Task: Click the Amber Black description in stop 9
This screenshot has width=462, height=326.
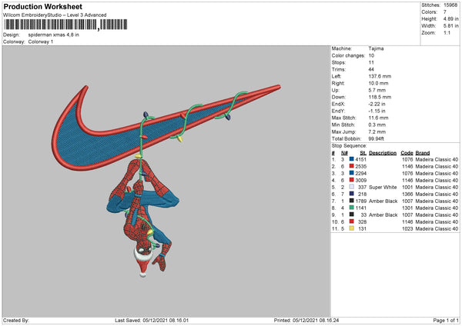Action: click(383, 215)
